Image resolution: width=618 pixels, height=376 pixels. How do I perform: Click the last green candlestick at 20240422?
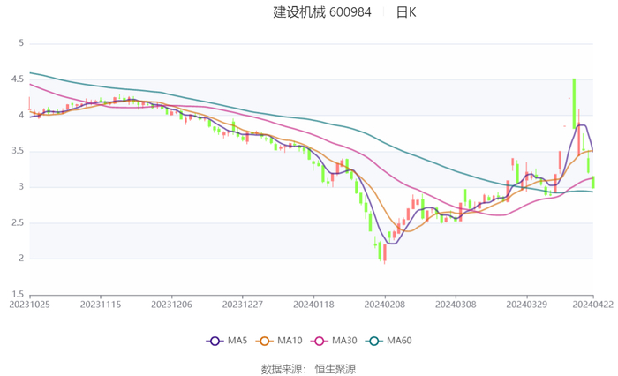592,182
